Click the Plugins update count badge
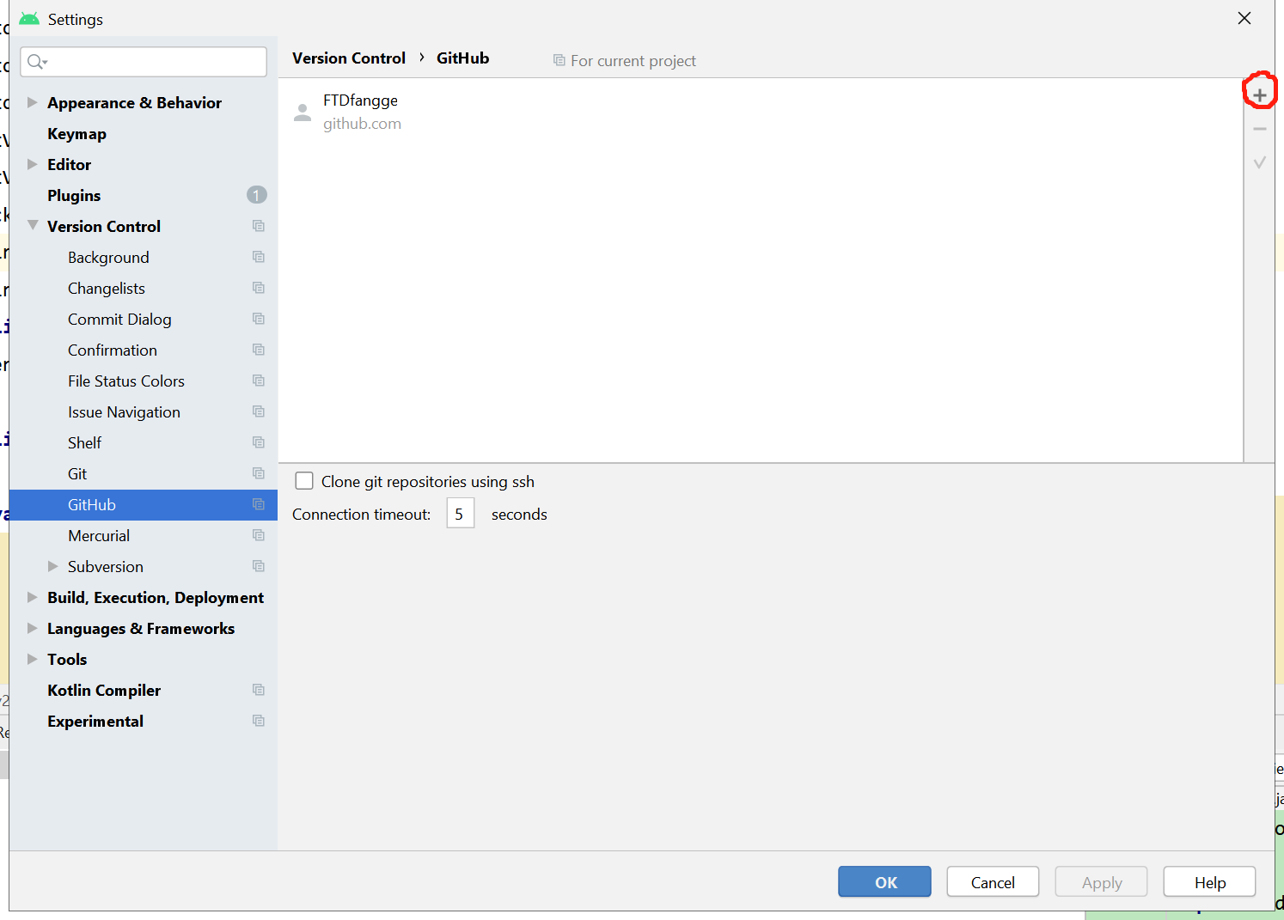The width and height of the screenshot is (1284, 920). (257, 195)
